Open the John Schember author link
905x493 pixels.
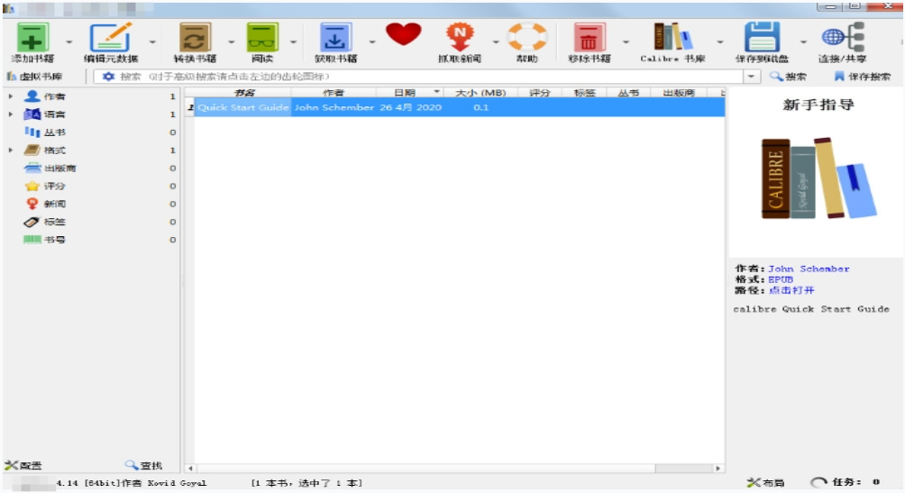809,269
